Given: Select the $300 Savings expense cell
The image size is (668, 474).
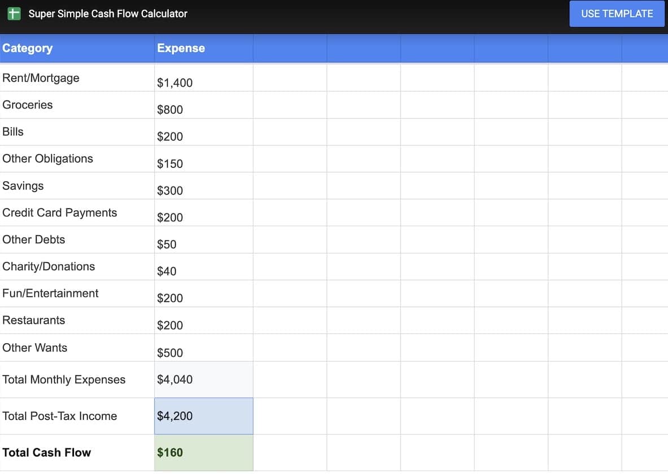Looking at the screenshot, I should (204, 186).
